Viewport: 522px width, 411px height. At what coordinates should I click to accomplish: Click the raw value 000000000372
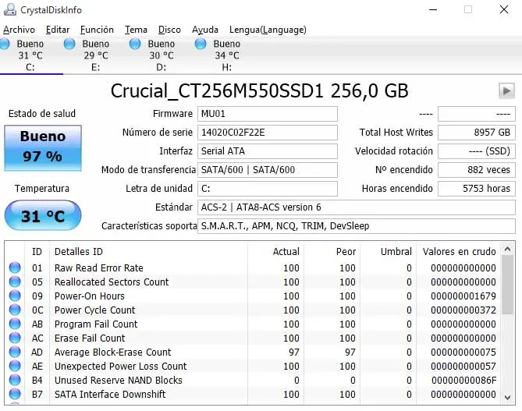tap(463, 310)
